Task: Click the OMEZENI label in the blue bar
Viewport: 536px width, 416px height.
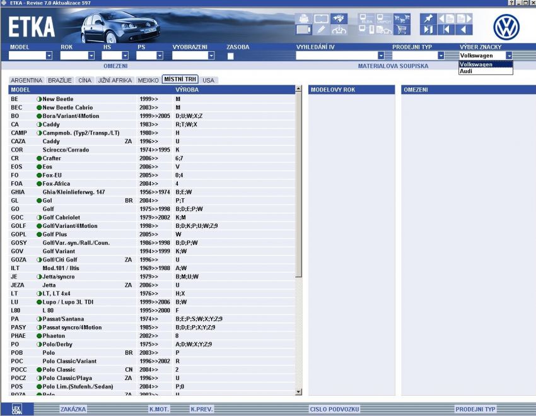Action: coord(115,66)
